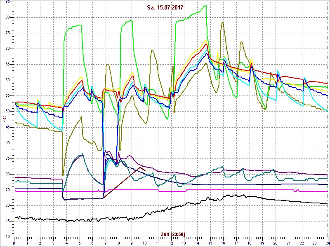Click hour 6 on the time axis
Viewport: 330px width, 247px height.
point(92,242)
